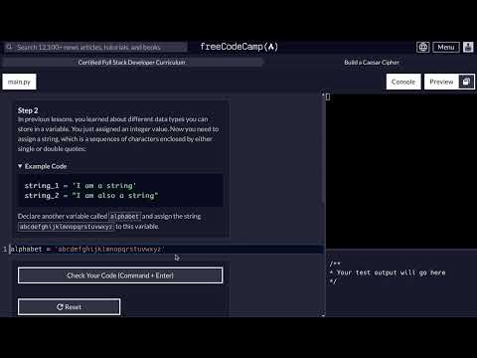Click the Reset button

[70, 307]
